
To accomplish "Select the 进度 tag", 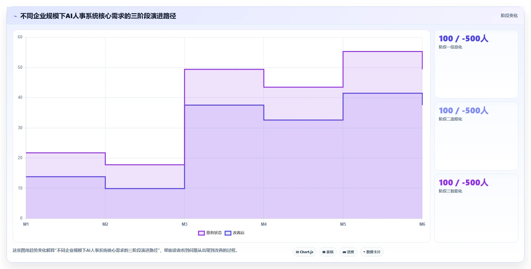I will [348, 252].
